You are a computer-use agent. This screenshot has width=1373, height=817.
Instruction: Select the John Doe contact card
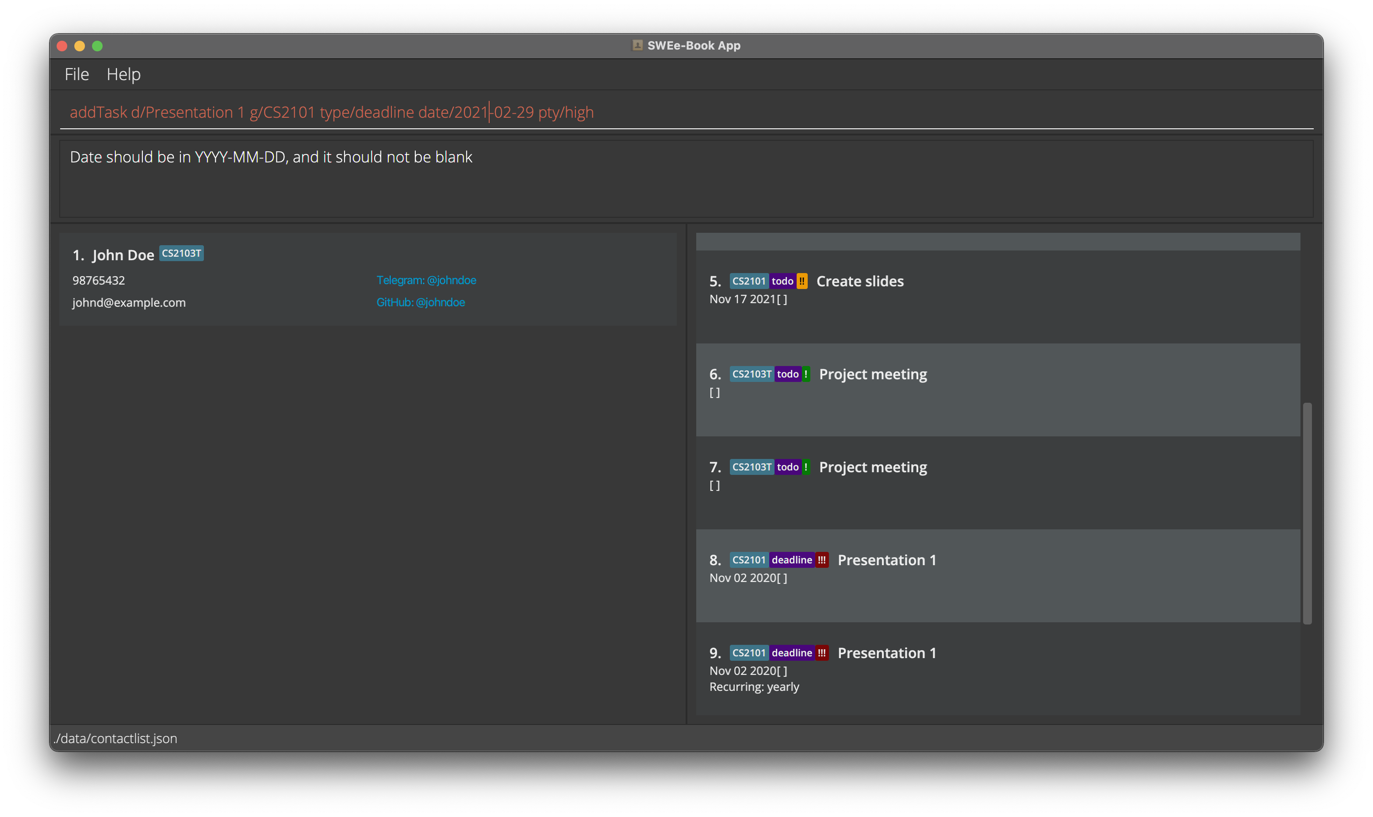368,279
